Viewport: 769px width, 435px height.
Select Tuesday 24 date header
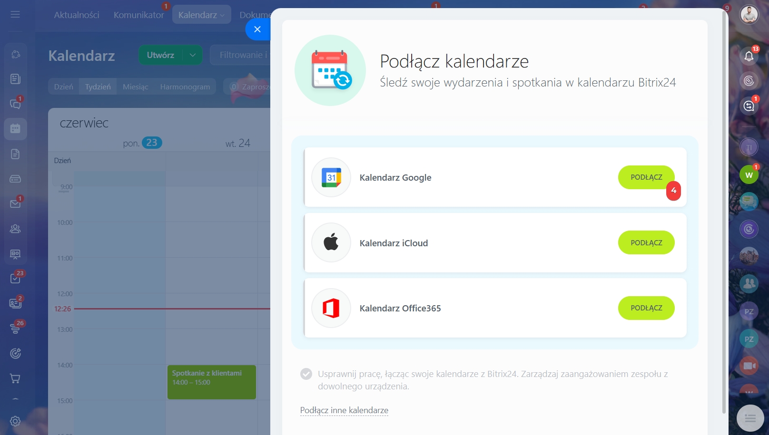tap(237, 143)
